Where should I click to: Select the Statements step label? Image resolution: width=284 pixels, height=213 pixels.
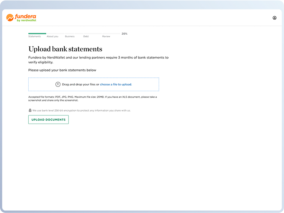(34, 36)
